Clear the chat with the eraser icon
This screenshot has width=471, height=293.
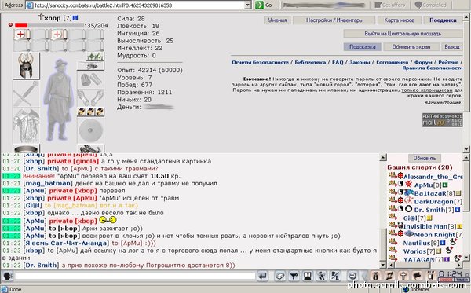(x=279, y=276)
